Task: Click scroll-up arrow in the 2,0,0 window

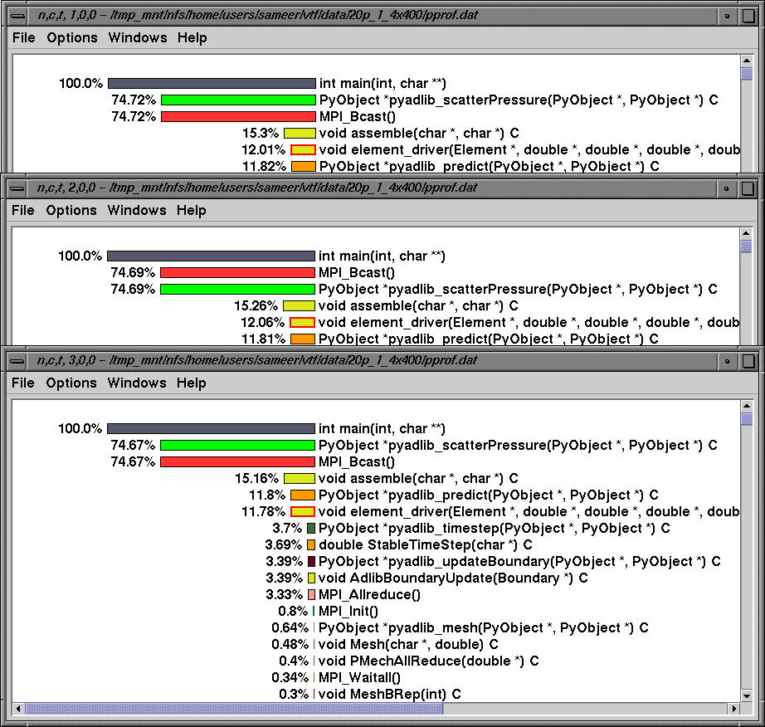Action: [746, 233]
